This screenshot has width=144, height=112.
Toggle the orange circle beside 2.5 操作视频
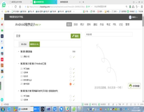coord(70,84)
